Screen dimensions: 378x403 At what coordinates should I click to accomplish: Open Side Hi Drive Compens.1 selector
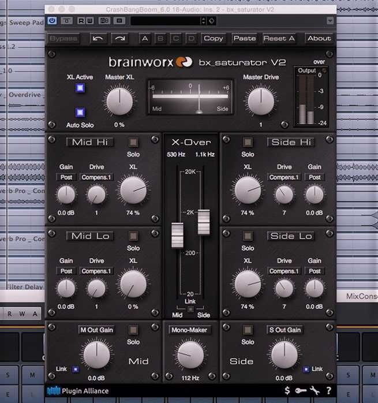tap(284, 177)
